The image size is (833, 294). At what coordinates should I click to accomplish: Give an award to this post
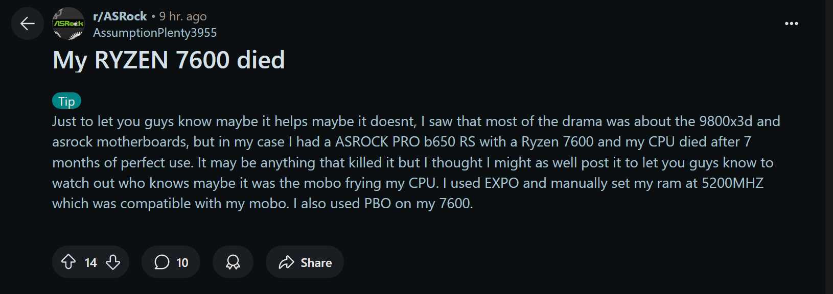233,262
